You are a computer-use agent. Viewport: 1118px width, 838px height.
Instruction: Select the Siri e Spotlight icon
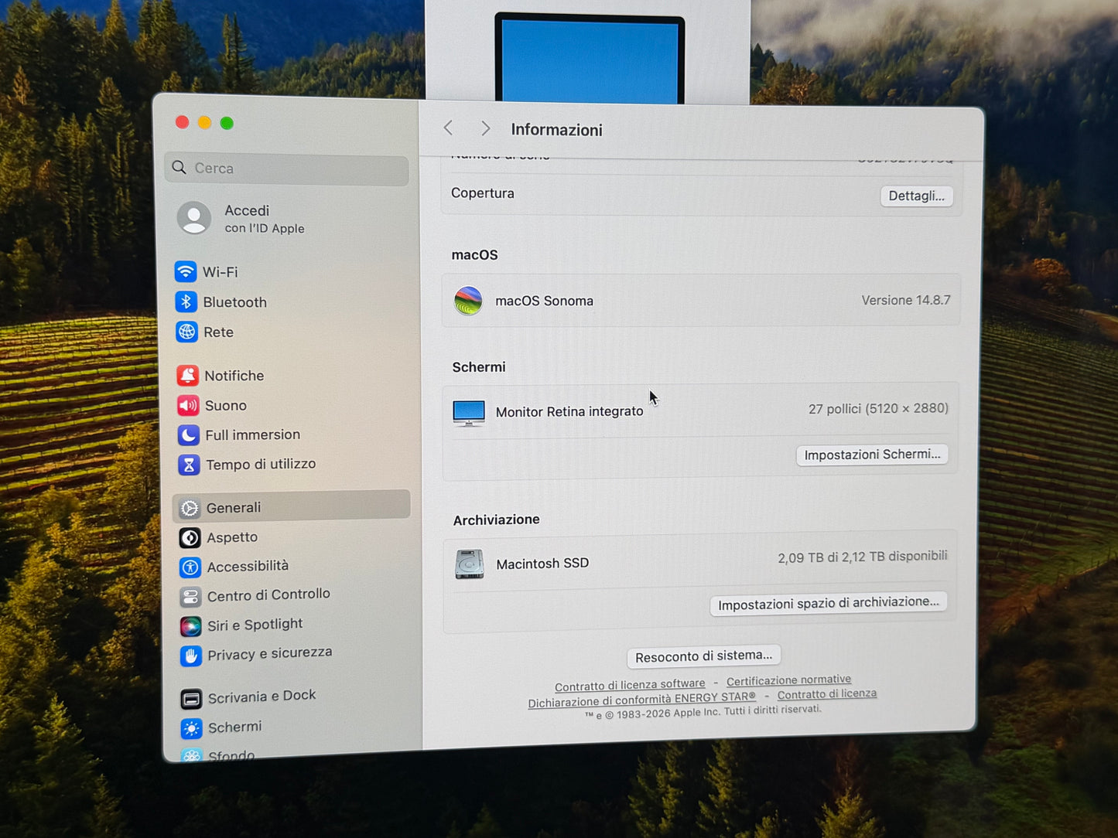190,625
